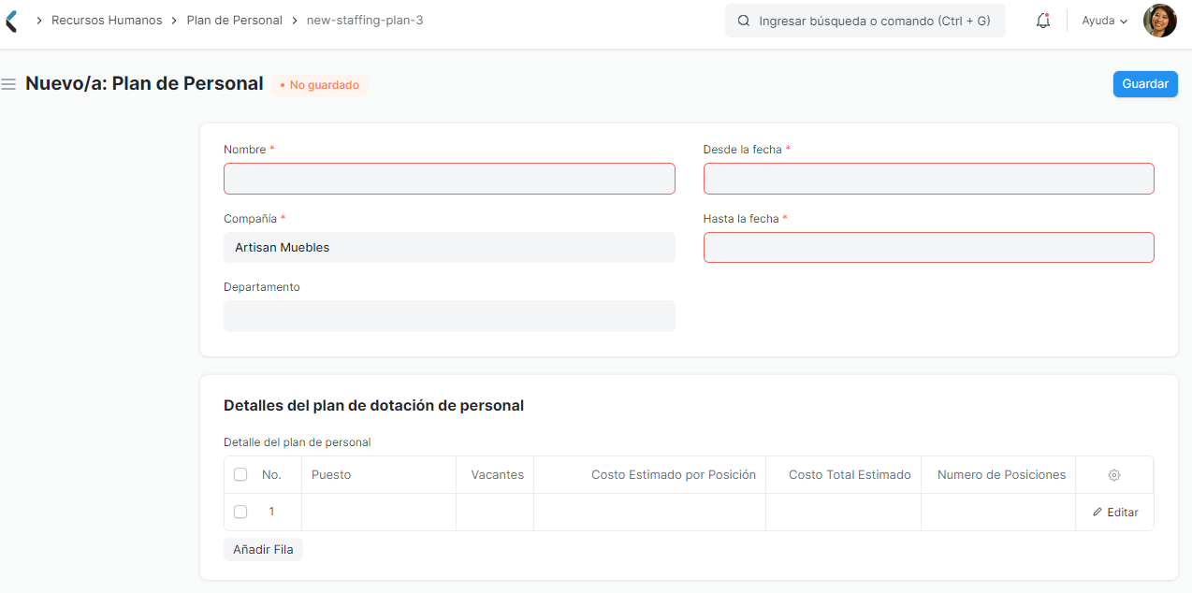Viewport: 1192px width, 593px height.
Task: Click the No guardado status indicator
Action: [x=319, y=84]
